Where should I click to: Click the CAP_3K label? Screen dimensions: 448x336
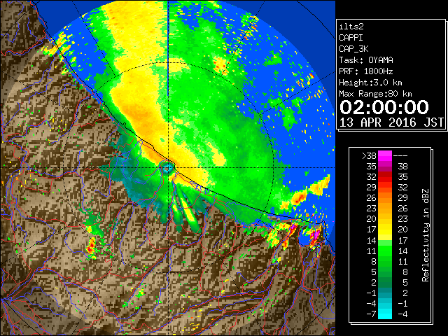tap(353, 49)
